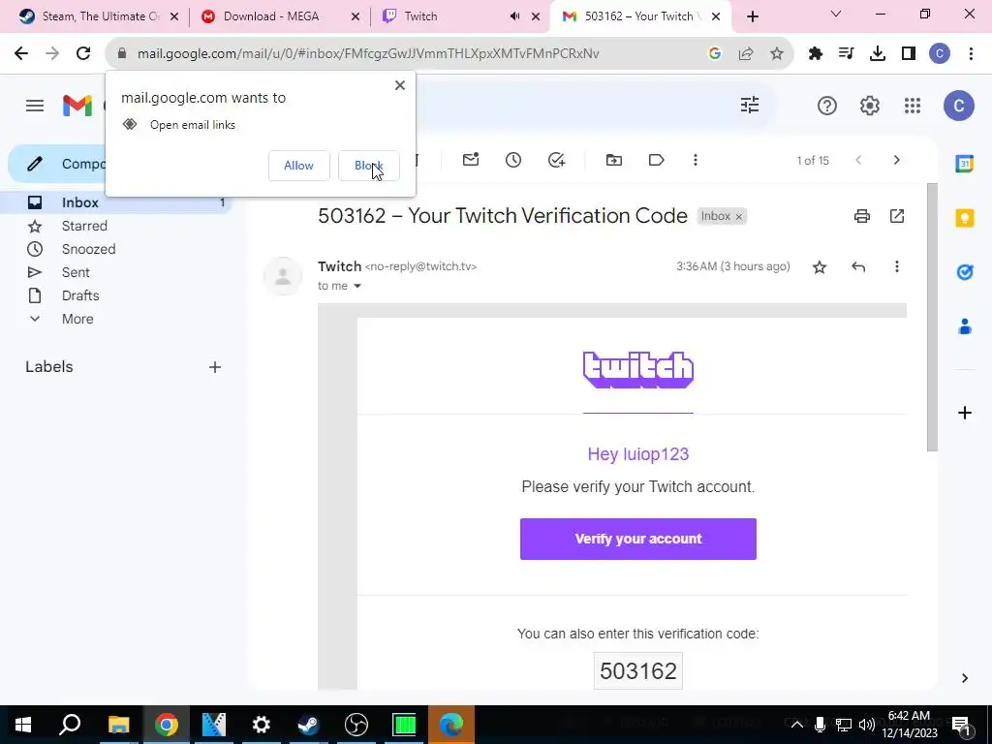
Task: Open email in new window
Action: (897, 216)
